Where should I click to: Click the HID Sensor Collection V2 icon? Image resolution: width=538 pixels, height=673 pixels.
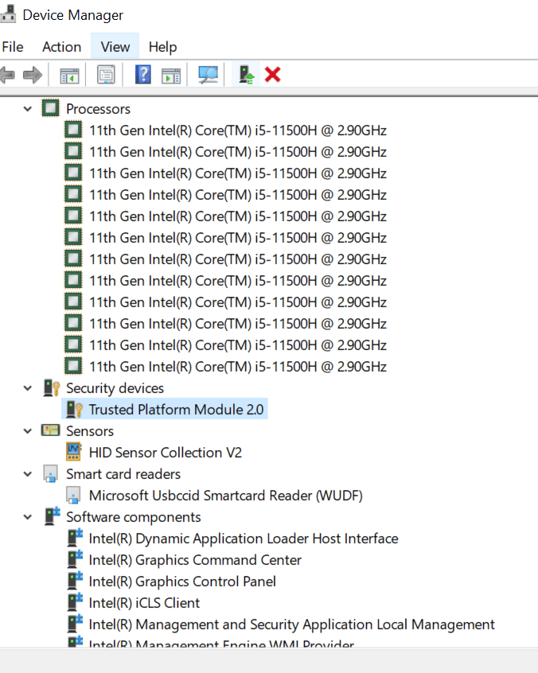73,452
